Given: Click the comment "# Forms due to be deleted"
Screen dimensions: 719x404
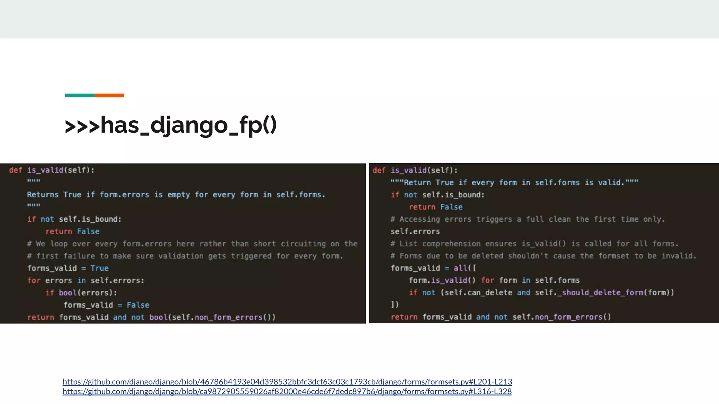Looking at the screenshot, I should tap(543, 256).
